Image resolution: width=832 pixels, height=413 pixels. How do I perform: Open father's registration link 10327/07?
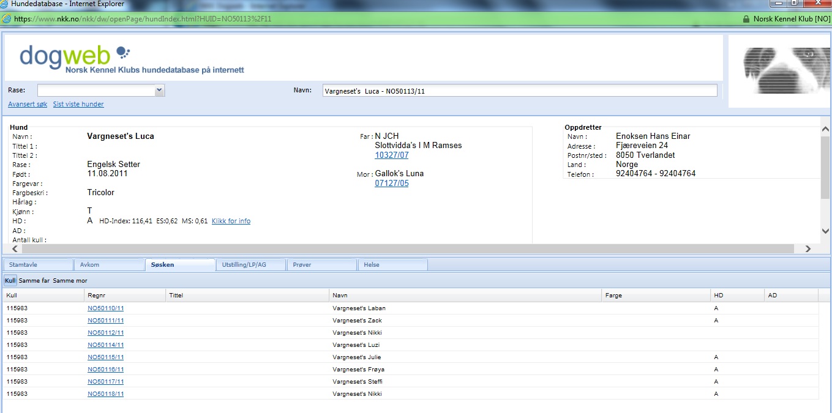[x=391, y=155]
